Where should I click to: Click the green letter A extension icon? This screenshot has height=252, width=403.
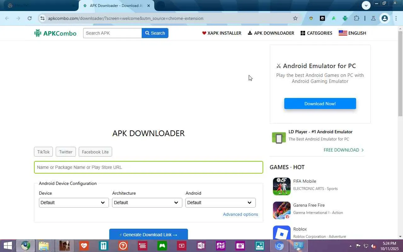click(x=334, y=18)
